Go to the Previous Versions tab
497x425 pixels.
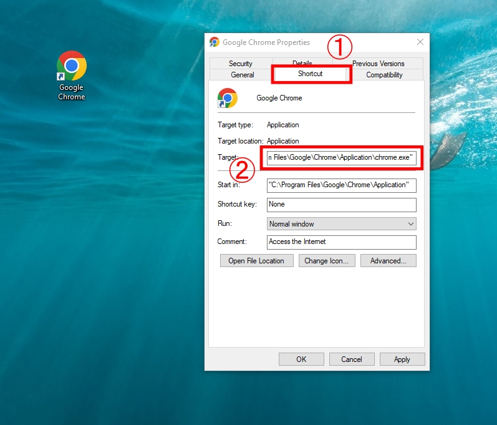pyautogui.click(x=378, y=64)
